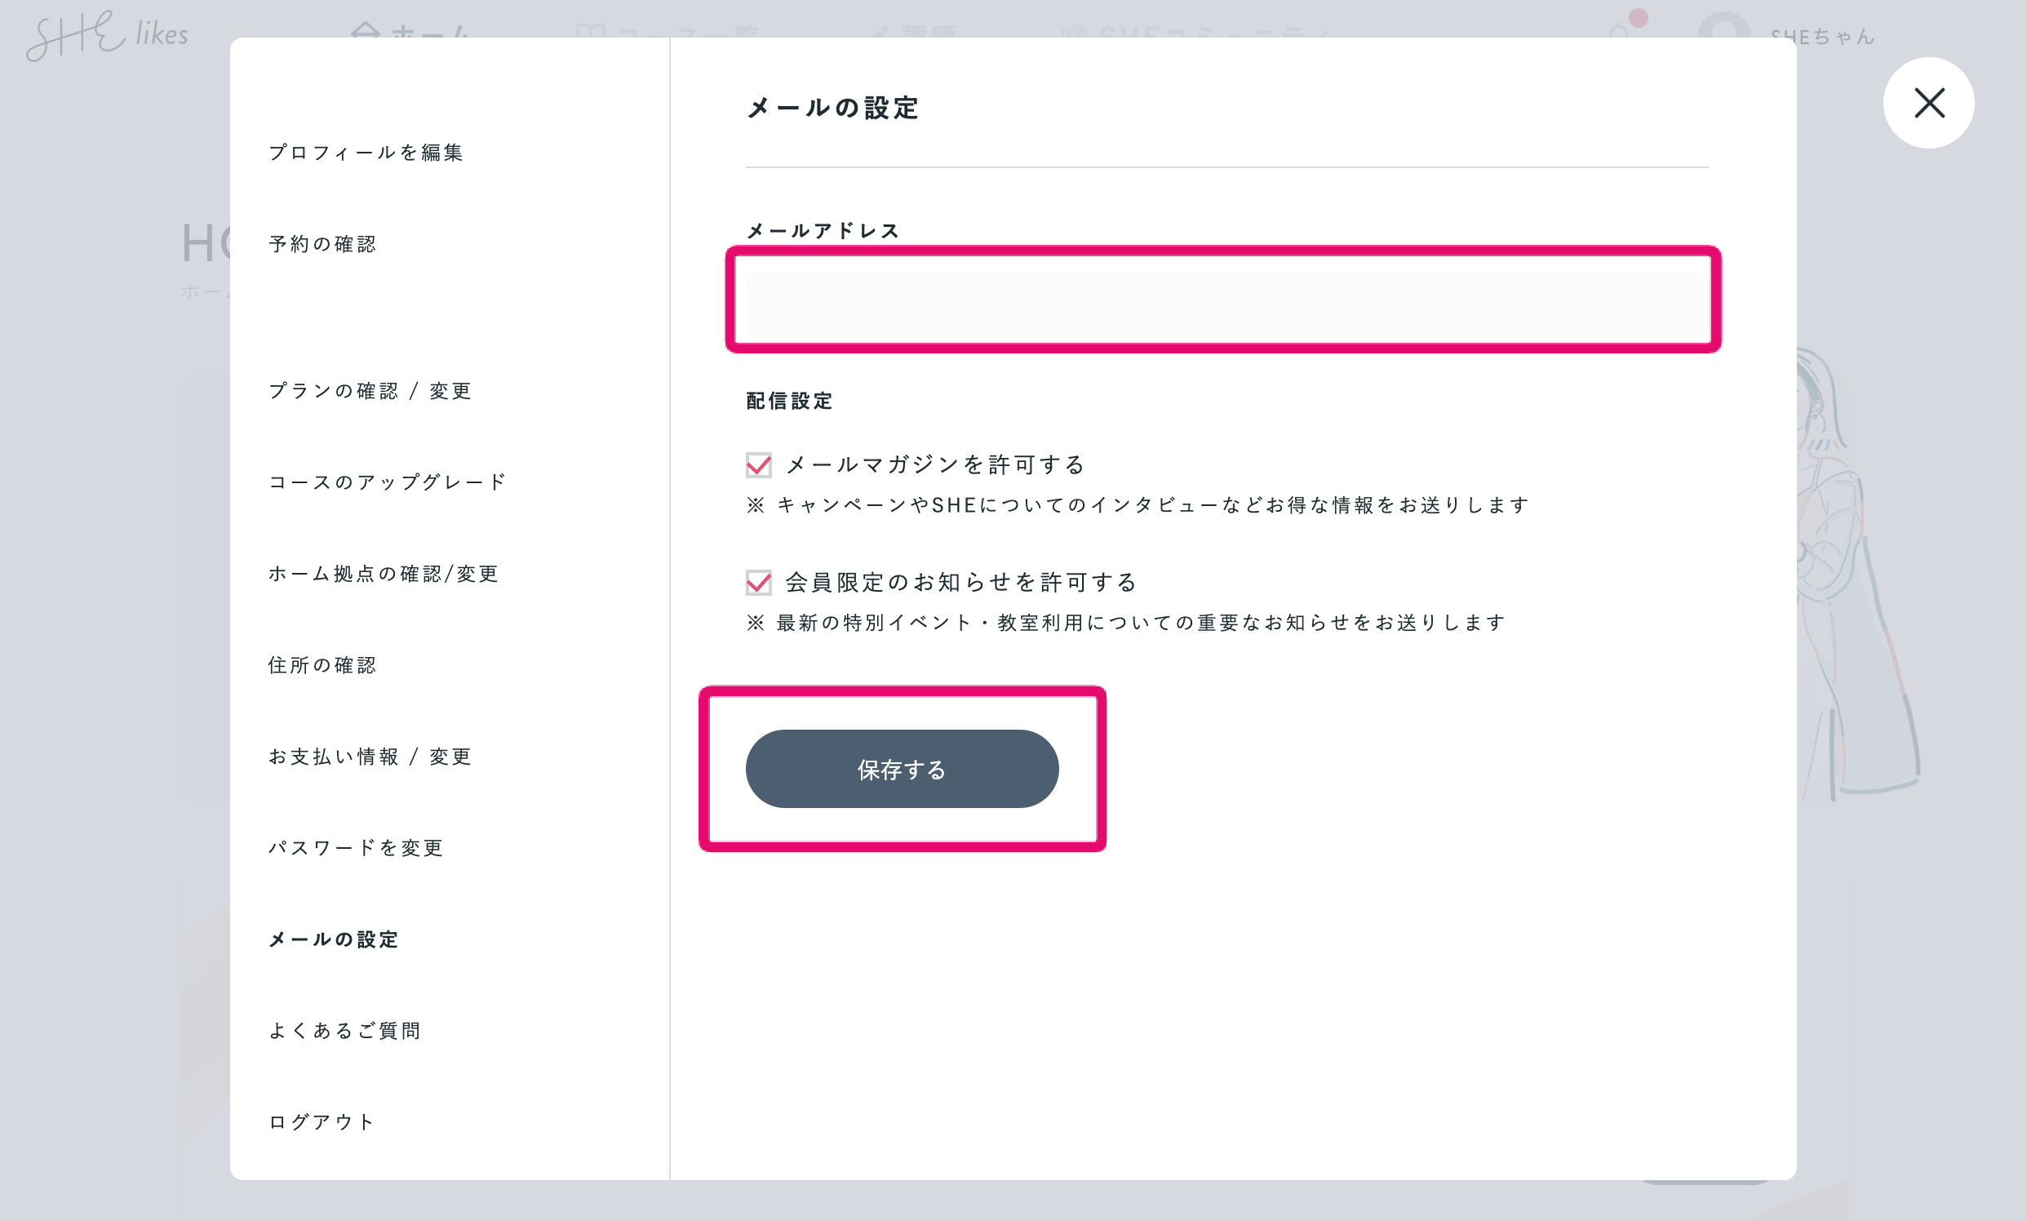
Task: Toggle 会員限定のお知らせを許可する checkbox
Action: pos(758,584)
